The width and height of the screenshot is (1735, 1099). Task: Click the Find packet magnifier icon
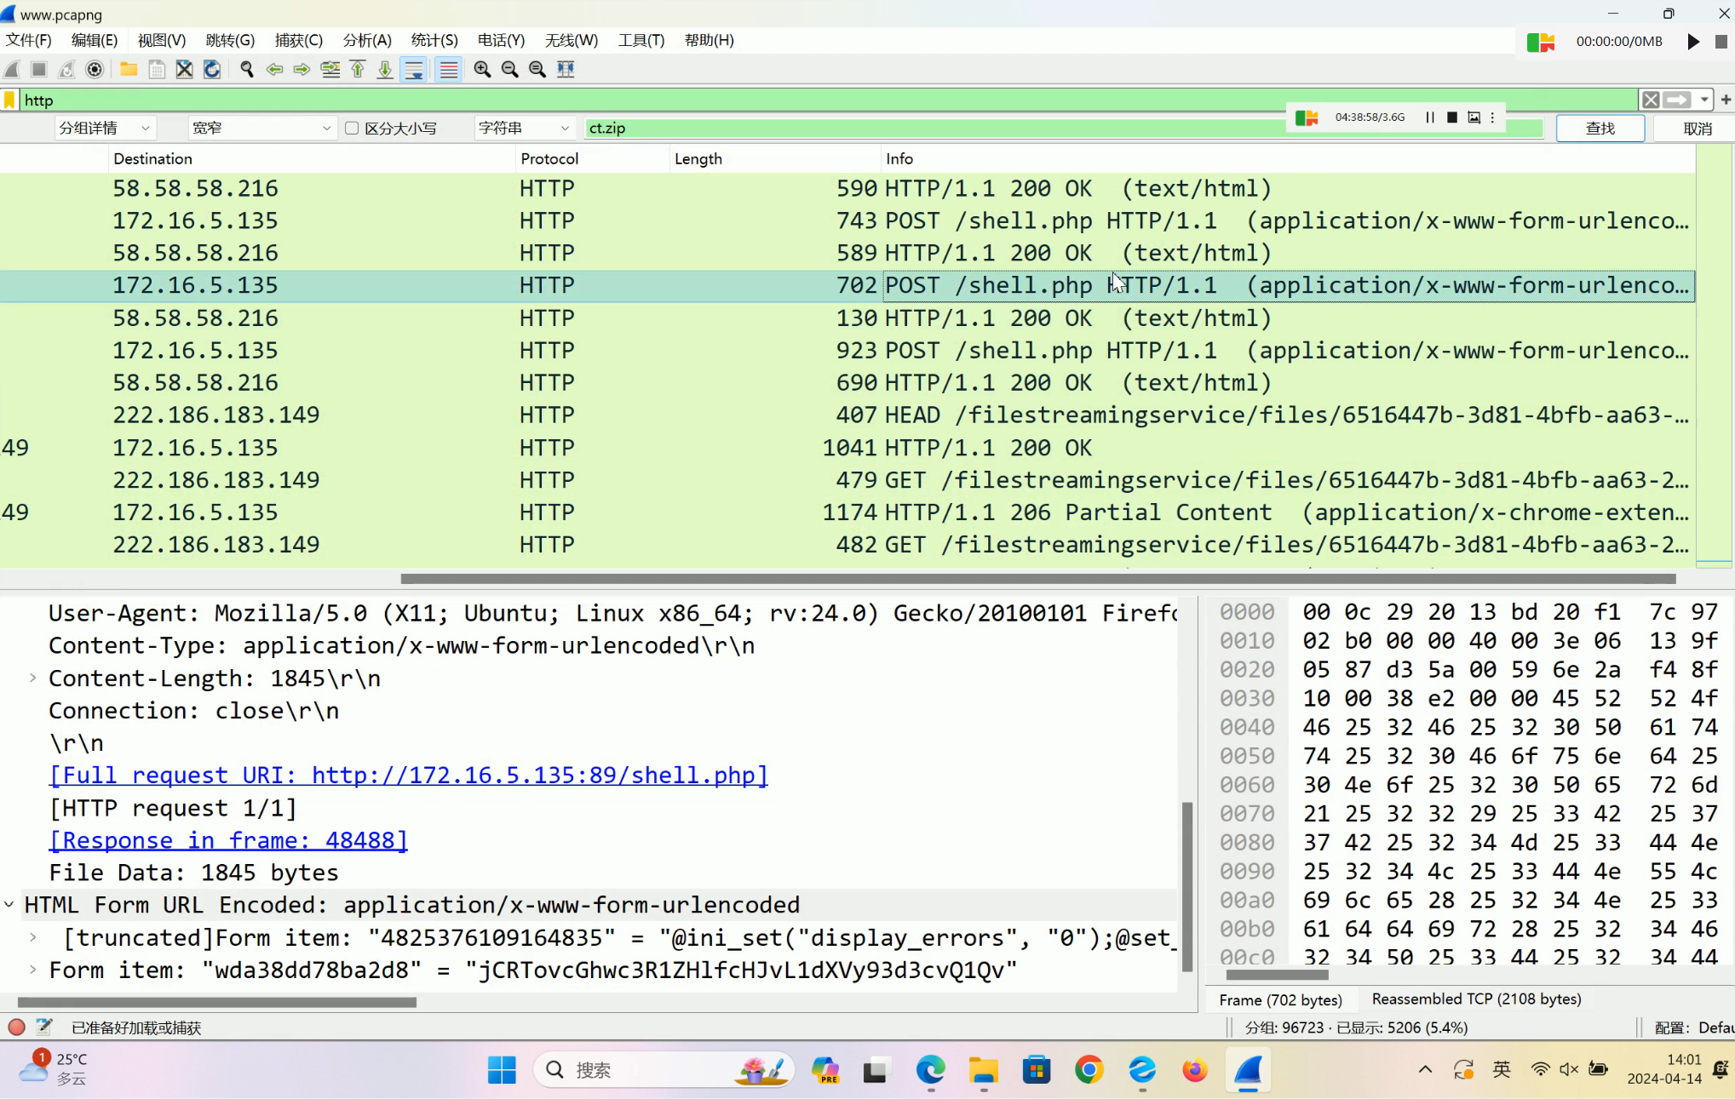point(246,70)
